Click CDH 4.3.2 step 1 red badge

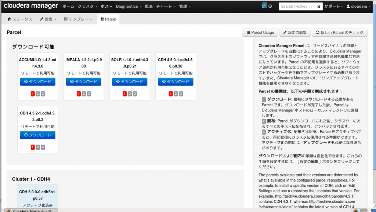click(x=33, y=147)
